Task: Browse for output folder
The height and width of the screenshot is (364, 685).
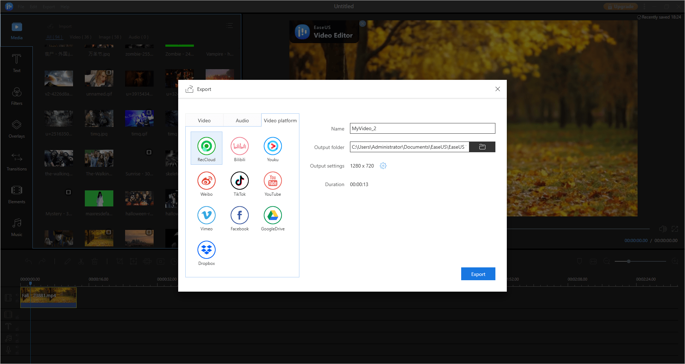Action: (x=482, y=147)
